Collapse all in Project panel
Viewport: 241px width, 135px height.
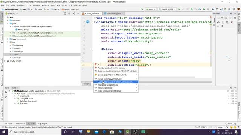pos(69,13)
